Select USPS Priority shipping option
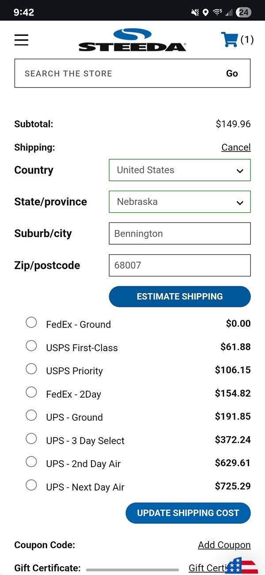 (31, 369)
